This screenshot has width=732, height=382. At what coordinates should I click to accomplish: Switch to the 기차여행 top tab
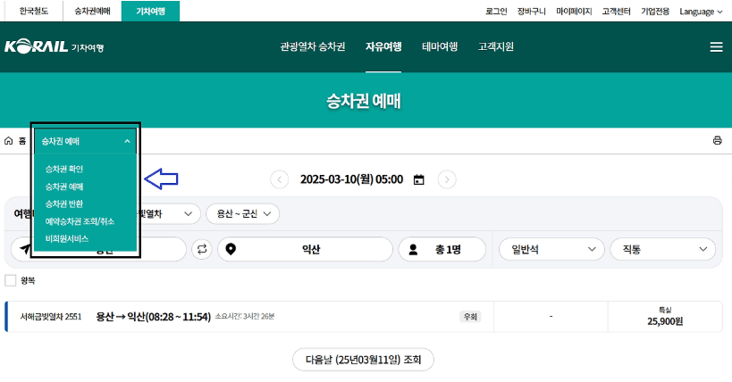(150, 11)
